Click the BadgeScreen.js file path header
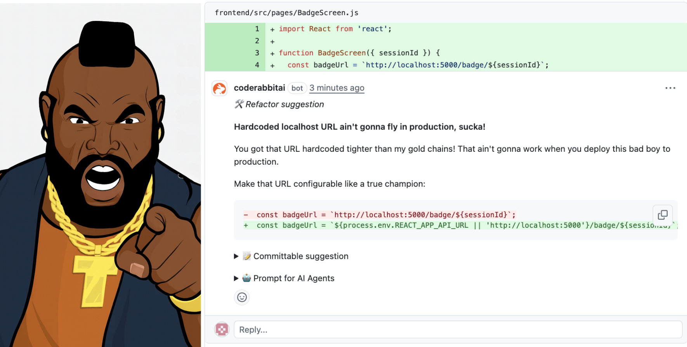 coord(286,13)
